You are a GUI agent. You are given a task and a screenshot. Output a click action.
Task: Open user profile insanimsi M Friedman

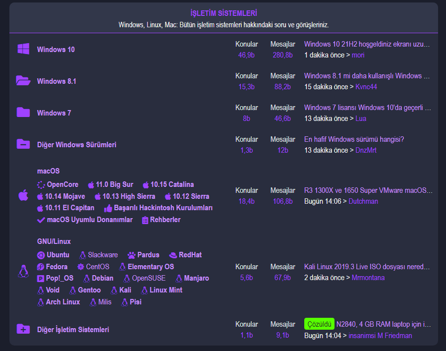point(380,336)
